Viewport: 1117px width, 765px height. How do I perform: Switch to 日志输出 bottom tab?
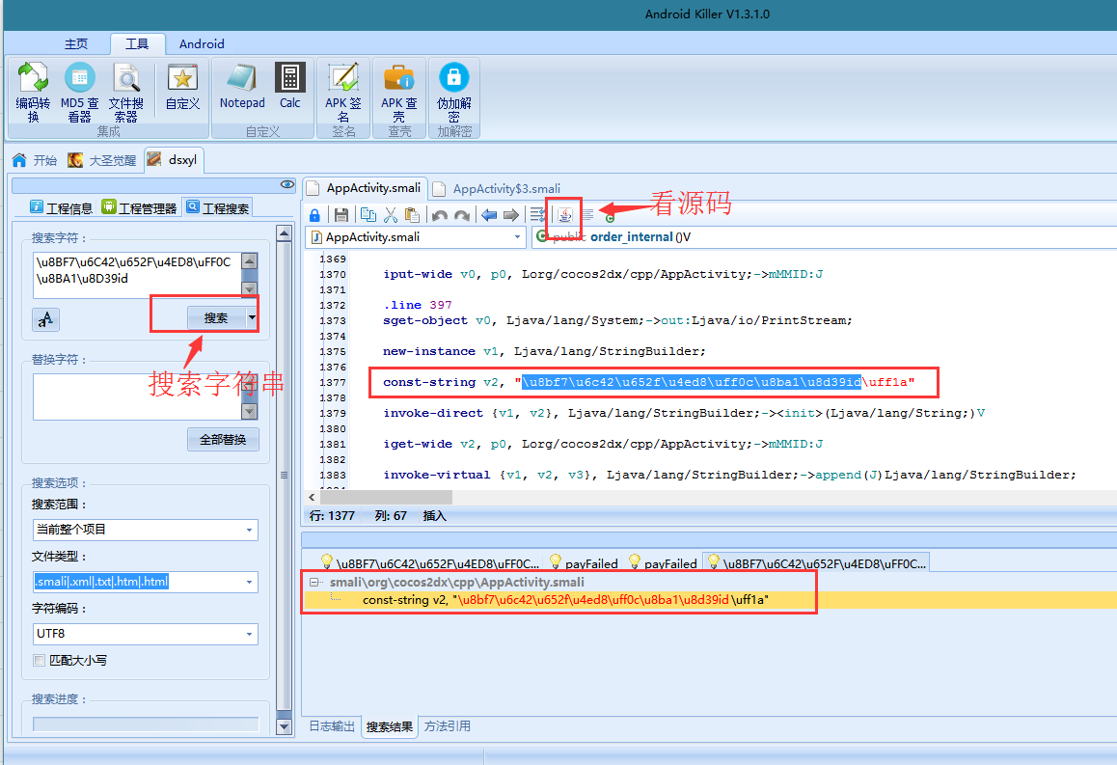pyautogui.click(x=331, y=725)
